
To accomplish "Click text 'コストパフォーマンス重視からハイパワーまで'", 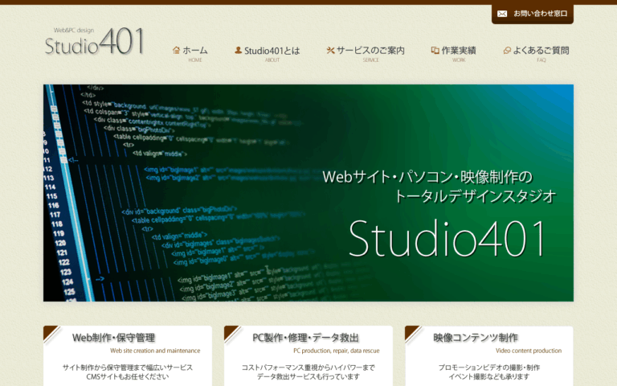I will point(308,368).
